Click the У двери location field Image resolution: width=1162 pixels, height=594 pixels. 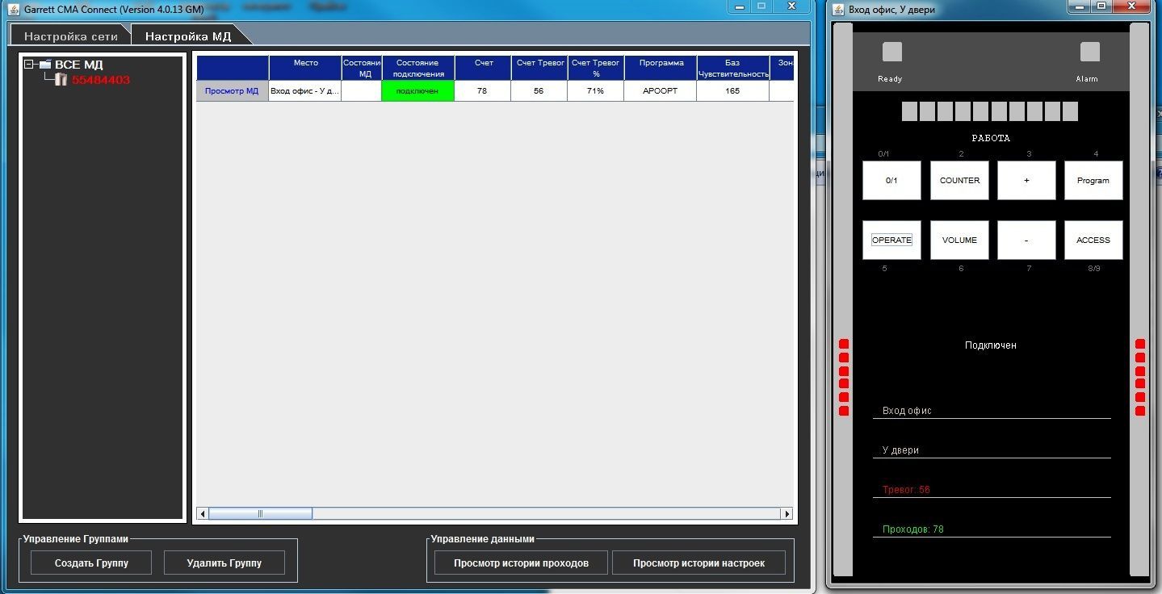click(x=992, y=450)
